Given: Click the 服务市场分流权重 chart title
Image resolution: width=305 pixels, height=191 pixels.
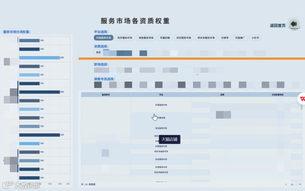Looking at the screenshot, I should 17,32.
